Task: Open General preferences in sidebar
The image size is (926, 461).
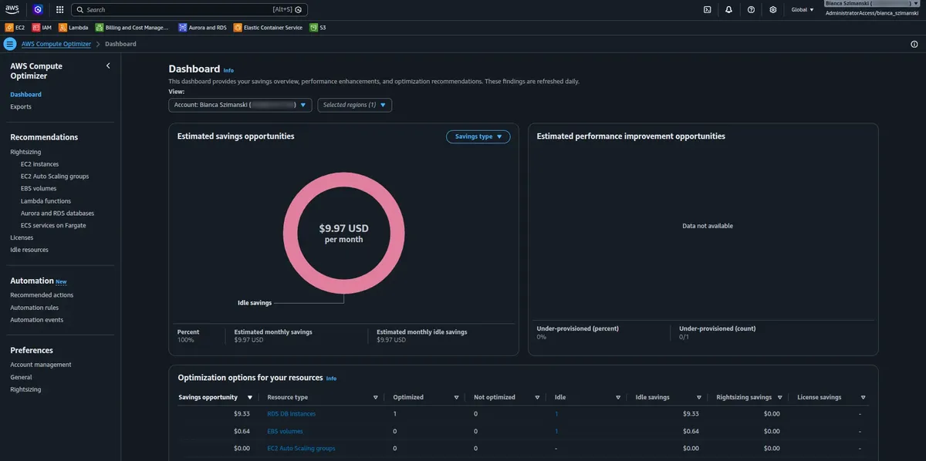Action: (x=21, y=377)
